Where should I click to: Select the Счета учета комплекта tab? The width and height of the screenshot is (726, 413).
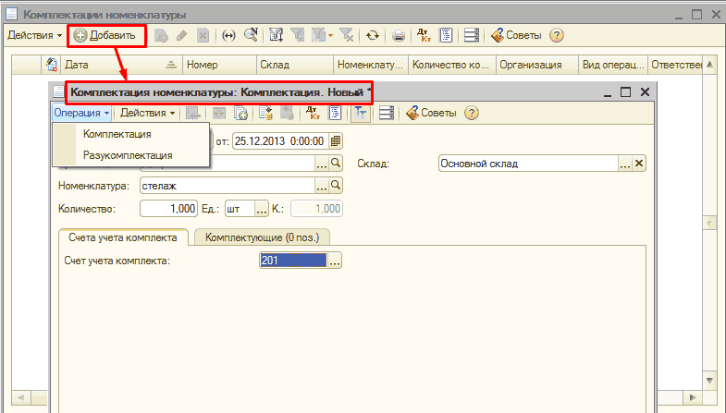click(120, 237)
